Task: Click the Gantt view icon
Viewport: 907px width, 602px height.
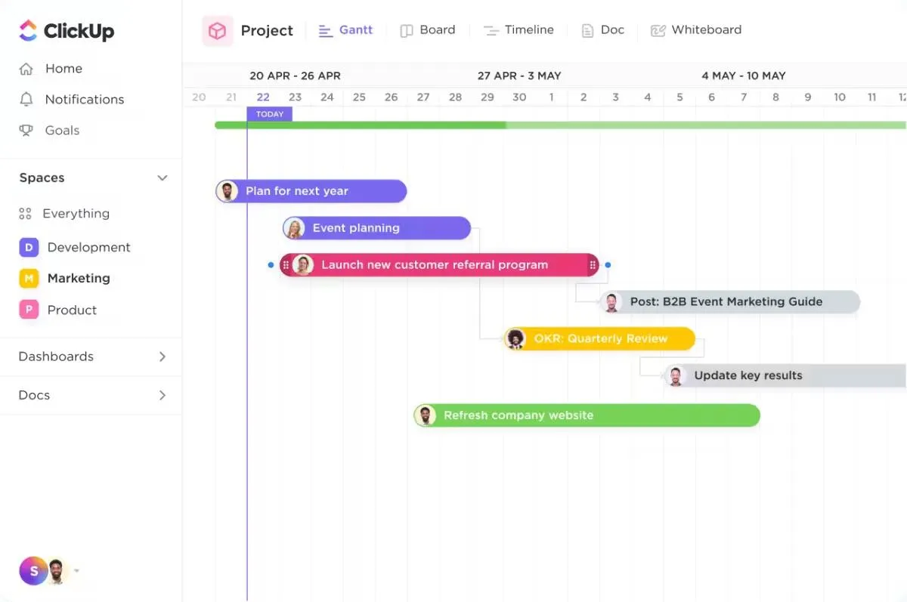Action: click(x=325, y=31)
